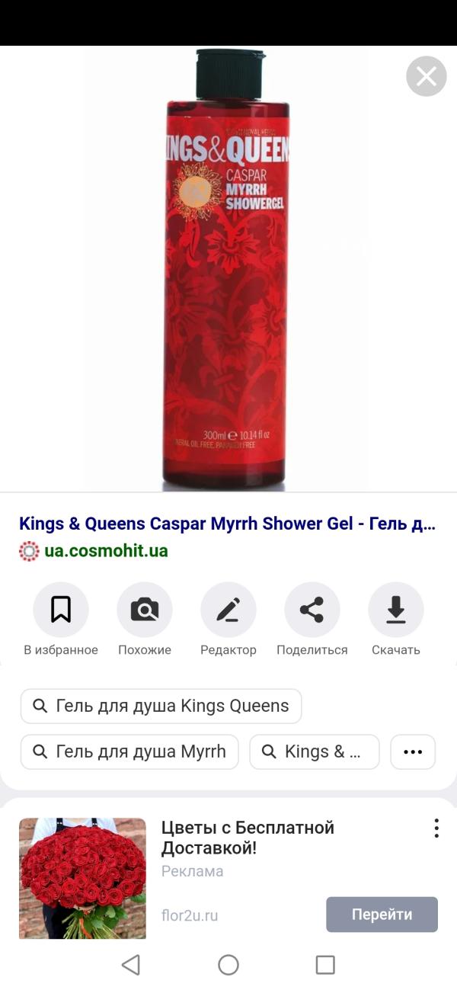Tap the Android home circle button
This screenshot has width=457, height=990.
(228, 965)
